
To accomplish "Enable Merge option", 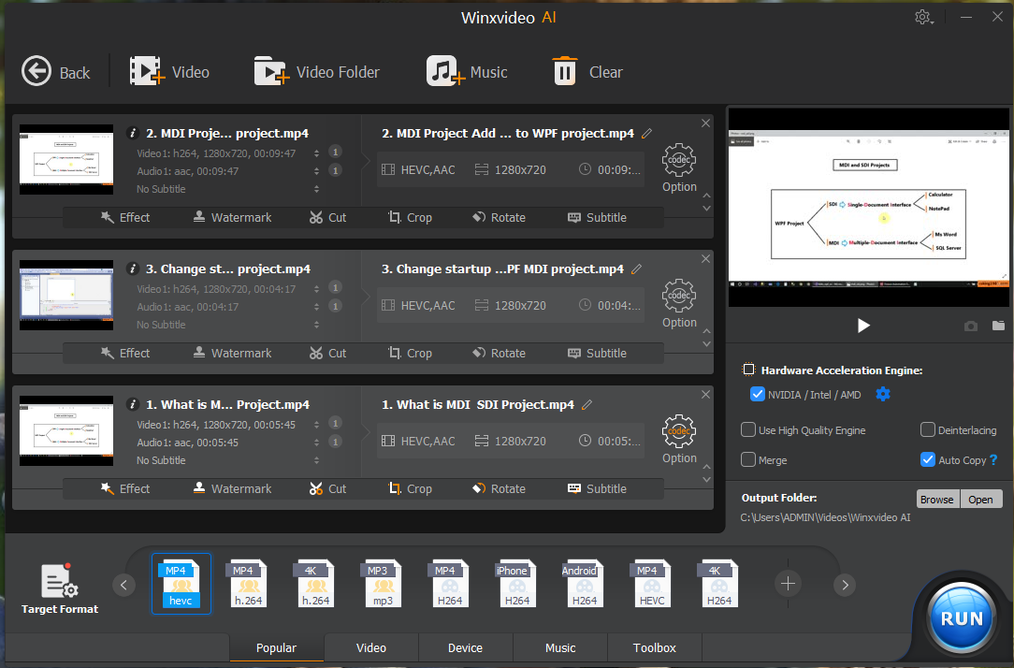I will [748, 459].
